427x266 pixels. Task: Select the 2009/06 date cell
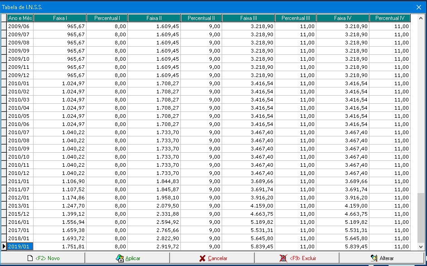point(20,26)
